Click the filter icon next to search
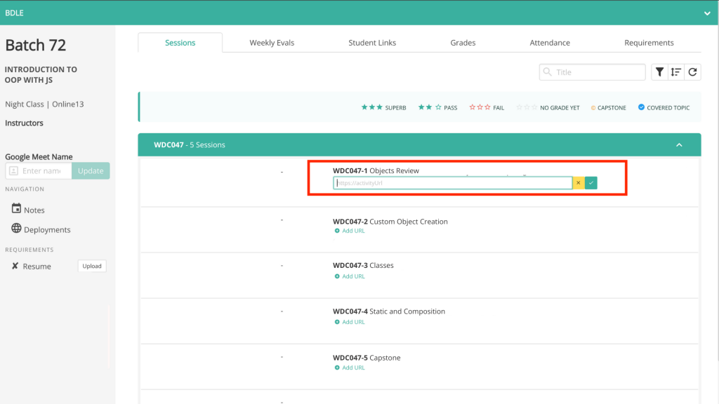Screen dimensions: 719x404 pyautogui.click(x=659, y=72)
